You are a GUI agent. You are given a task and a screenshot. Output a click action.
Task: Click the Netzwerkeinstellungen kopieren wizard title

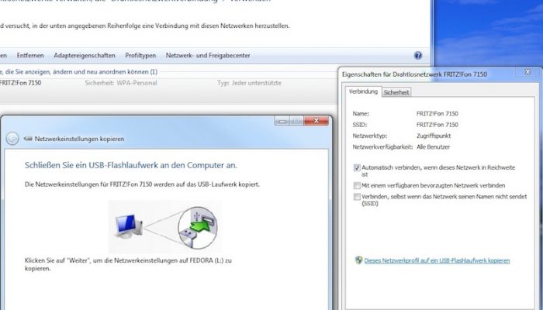point(79,139)
